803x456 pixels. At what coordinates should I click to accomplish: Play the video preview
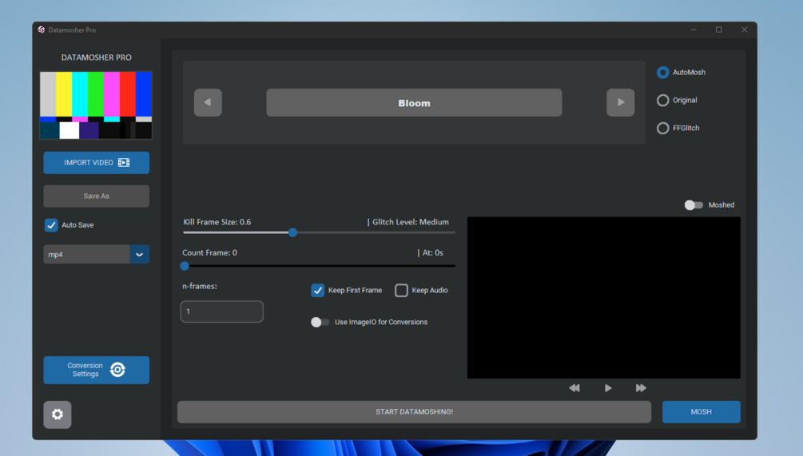(608, 388)
